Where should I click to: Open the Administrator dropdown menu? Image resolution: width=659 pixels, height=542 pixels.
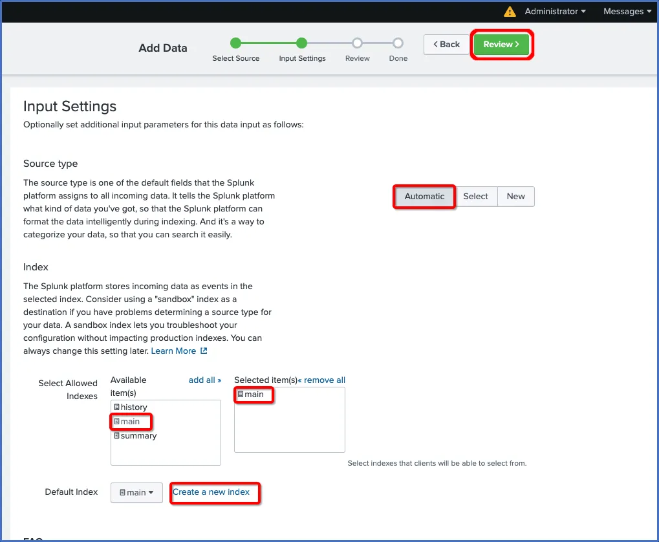(555, 12)
